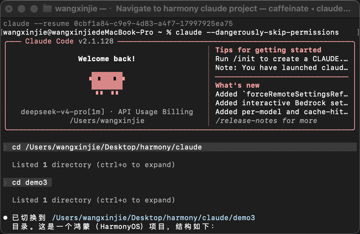Click '/release-notes for more'

coord(266,121)
